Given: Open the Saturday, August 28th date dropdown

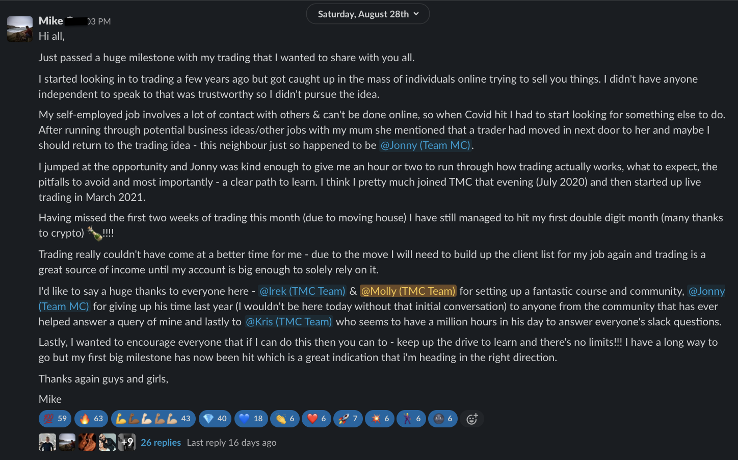Looking at the screenshot, I should [368, 14].
